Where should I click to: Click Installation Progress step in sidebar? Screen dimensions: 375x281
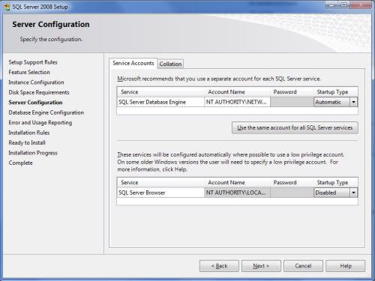point(33,153)
